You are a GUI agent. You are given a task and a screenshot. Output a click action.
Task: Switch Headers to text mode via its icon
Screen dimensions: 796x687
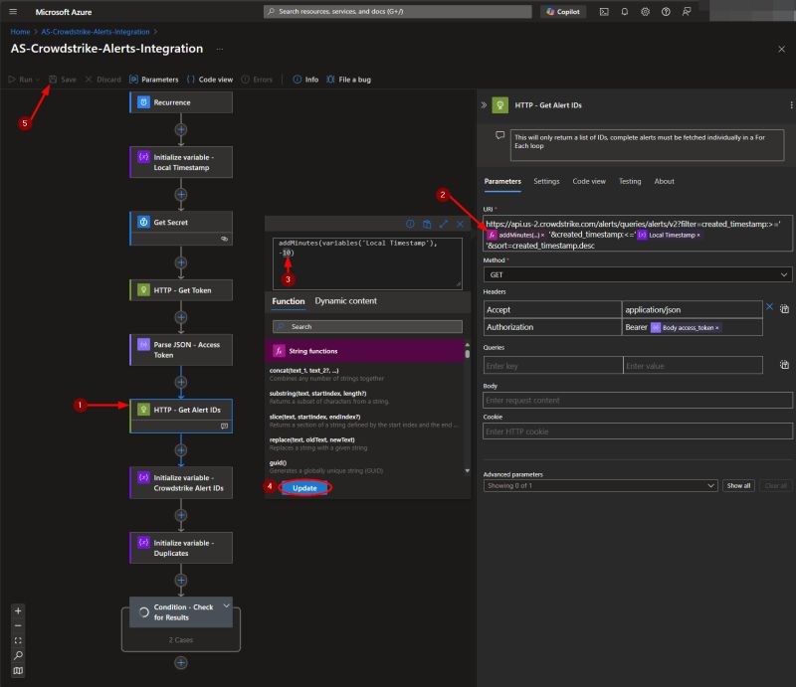tap(784, 308)
